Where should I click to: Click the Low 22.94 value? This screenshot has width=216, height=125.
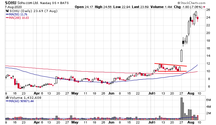[x=122, y=7]
